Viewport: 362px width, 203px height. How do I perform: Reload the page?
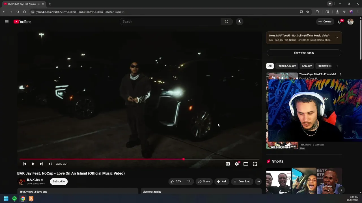point(18,12)
